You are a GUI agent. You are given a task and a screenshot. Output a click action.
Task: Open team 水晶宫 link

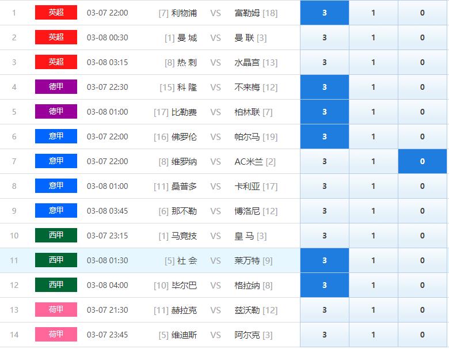click(247, 62)
